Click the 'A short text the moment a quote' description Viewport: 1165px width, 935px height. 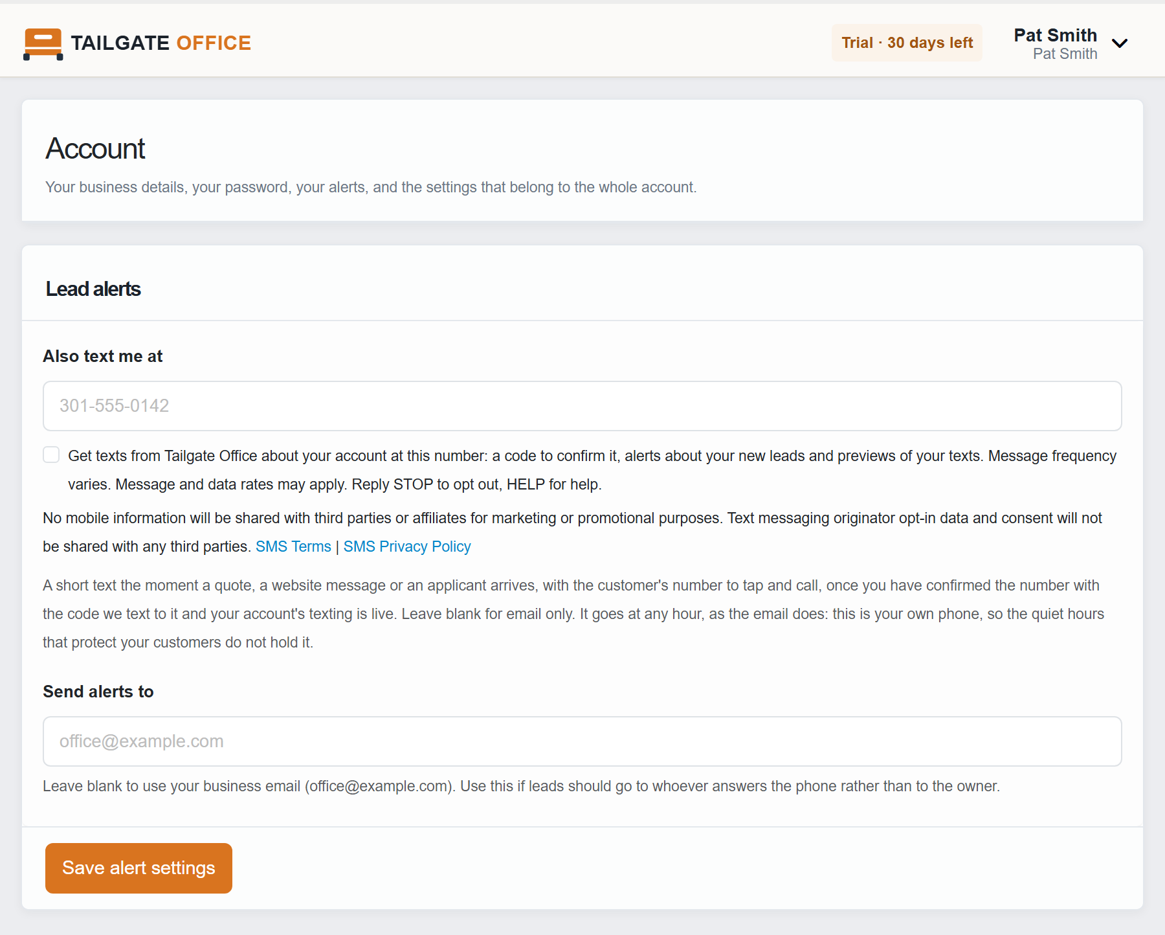pos(573,614)
